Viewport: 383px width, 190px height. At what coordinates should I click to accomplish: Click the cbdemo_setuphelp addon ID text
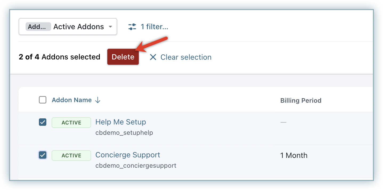124,133
